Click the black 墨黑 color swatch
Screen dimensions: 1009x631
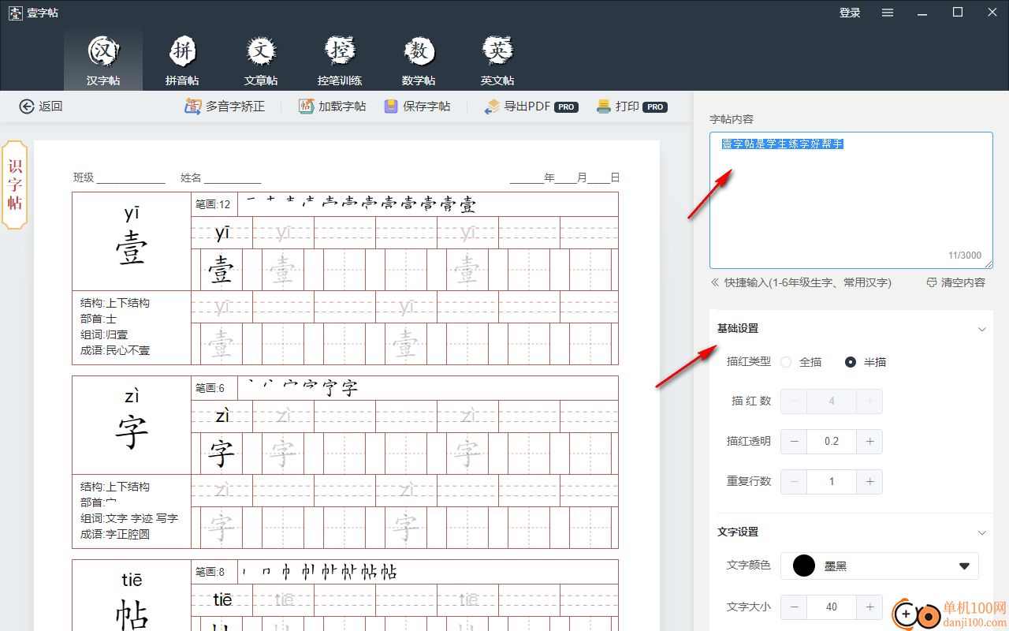pos(803,566)
